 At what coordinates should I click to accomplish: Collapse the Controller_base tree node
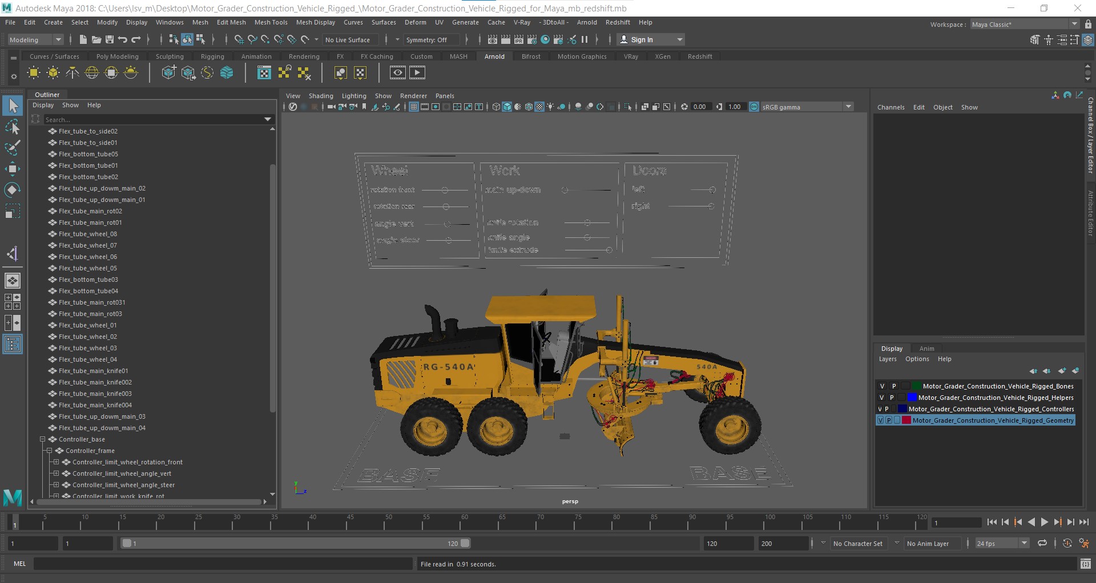[42, 439]
